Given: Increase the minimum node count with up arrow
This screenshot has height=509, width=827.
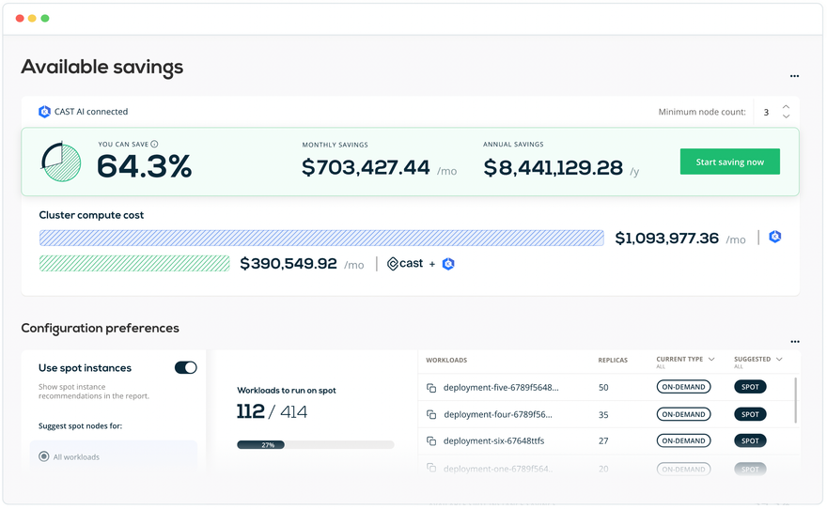Looking at the screenshot, I should (786, 107).
